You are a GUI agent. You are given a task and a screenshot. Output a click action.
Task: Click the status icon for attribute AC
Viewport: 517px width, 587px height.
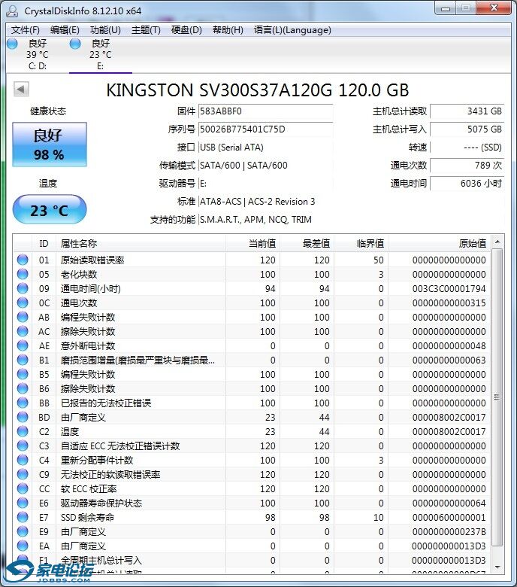click(23, 331)
